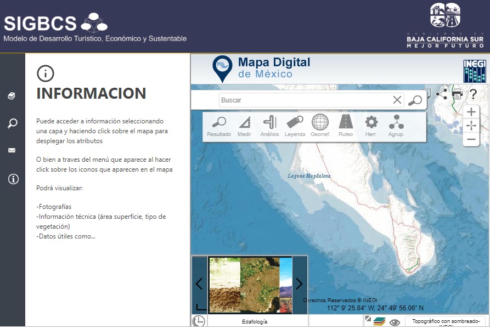Viewport: 490px width, 329px height.
Task: Select the Ruteo routing tool
Action: (x=346, y=126)
